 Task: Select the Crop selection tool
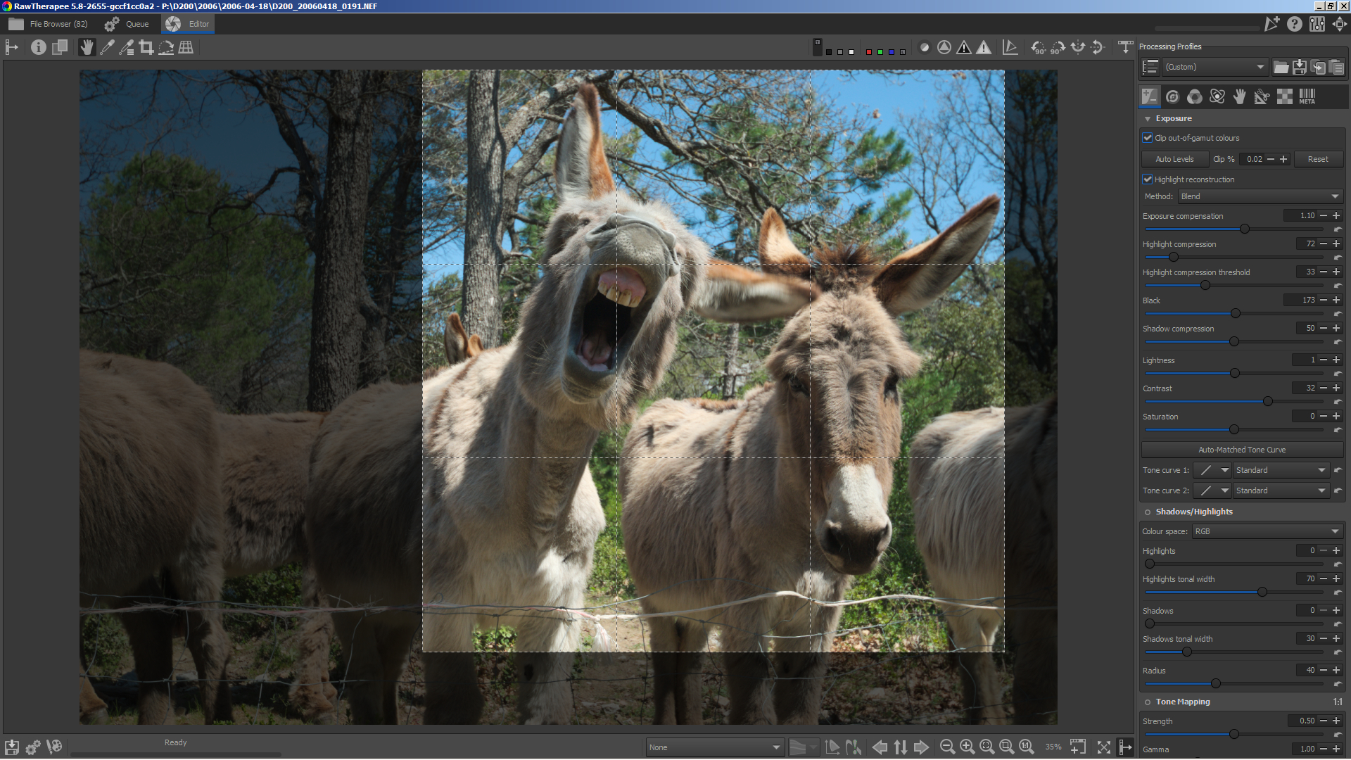[x=146, y=47]
